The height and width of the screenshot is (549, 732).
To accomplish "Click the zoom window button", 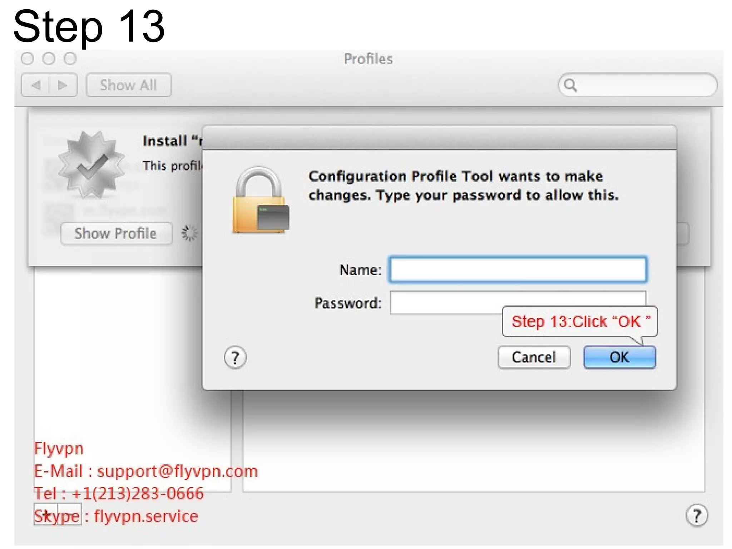I will [x=70, y=59].
